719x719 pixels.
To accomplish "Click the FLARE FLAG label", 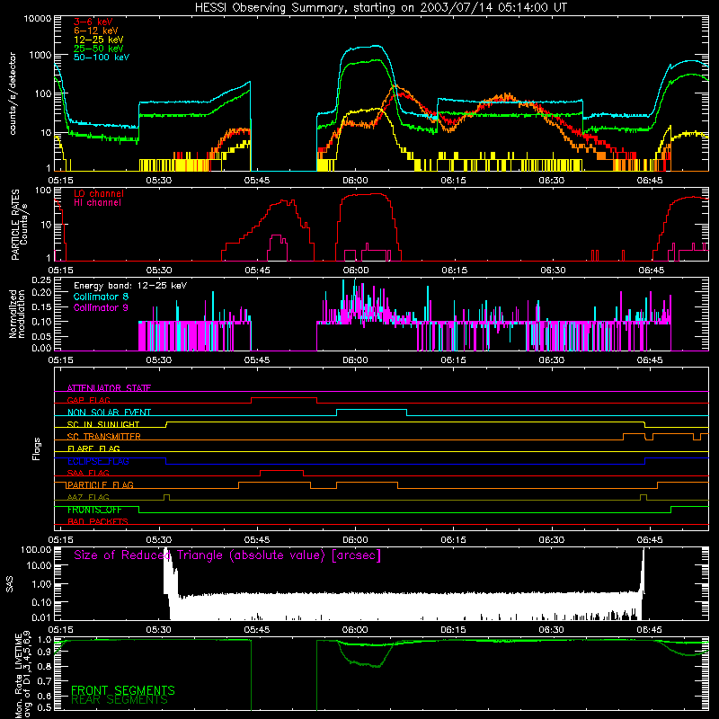I will tap(93, 448).
